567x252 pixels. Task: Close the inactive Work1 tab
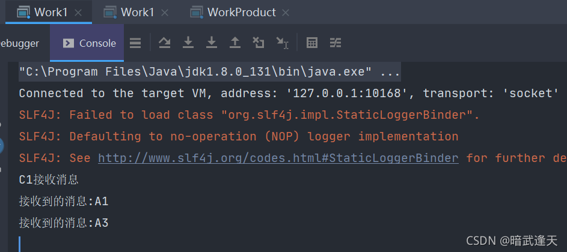click(165, 13)
